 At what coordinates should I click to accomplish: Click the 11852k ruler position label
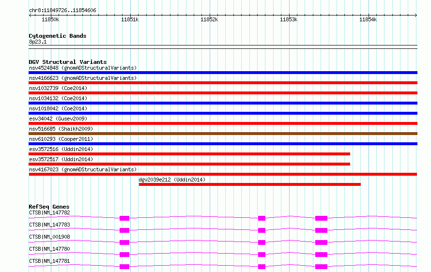[x=209, y=19]
